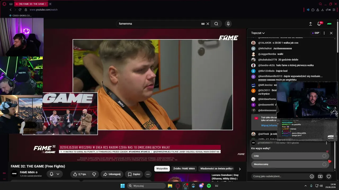Viewport: 339px width, 190px height.
Task: Click the Udostępnij share button
Action: (x=112, y=174)
